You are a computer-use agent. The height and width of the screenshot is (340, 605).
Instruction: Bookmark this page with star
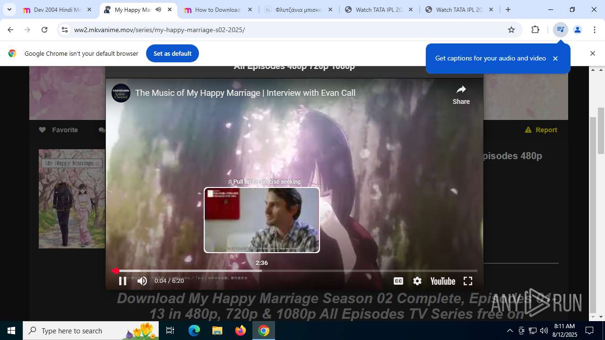point(511,30)
